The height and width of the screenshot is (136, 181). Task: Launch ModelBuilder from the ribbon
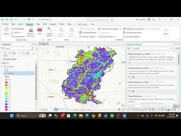(x=18, y=29)
